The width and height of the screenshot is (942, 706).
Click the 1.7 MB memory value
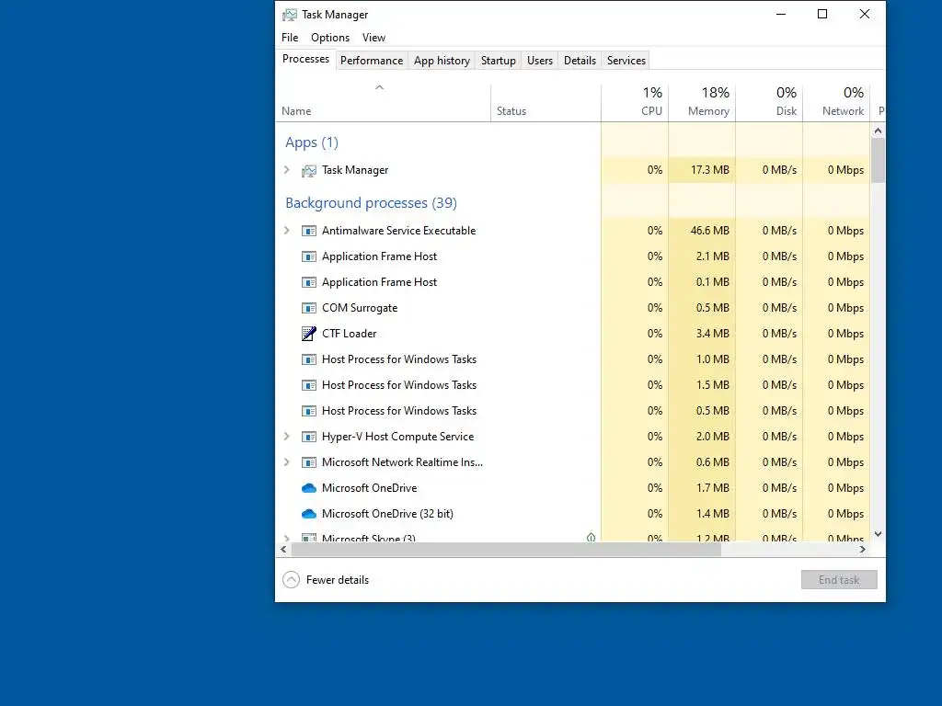[713, 488]
